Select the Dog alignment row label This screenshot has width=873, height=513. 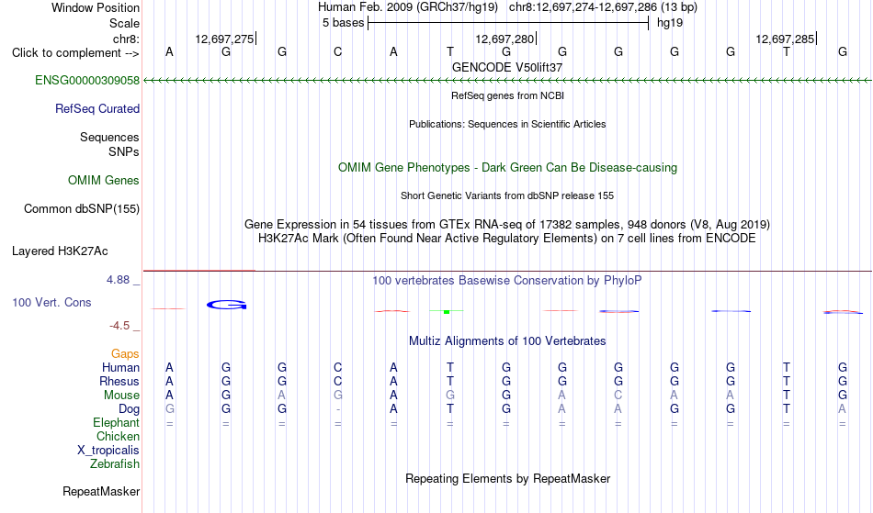point(129,409)
